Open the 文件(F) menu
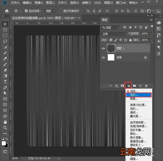The image size is (163, 161). pyautogui.click(x=15, y=3)
